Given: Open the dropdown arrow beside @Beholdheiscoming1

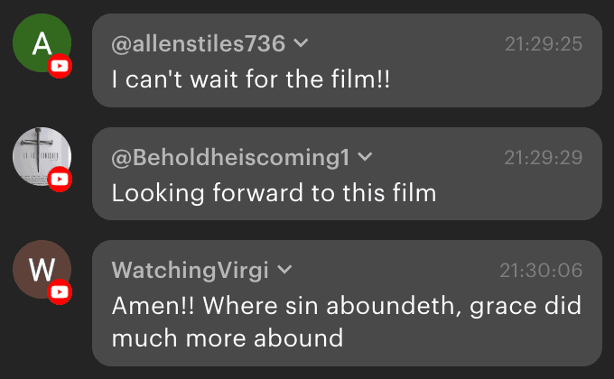Looking at the screenshot, I should click(365, 157).
